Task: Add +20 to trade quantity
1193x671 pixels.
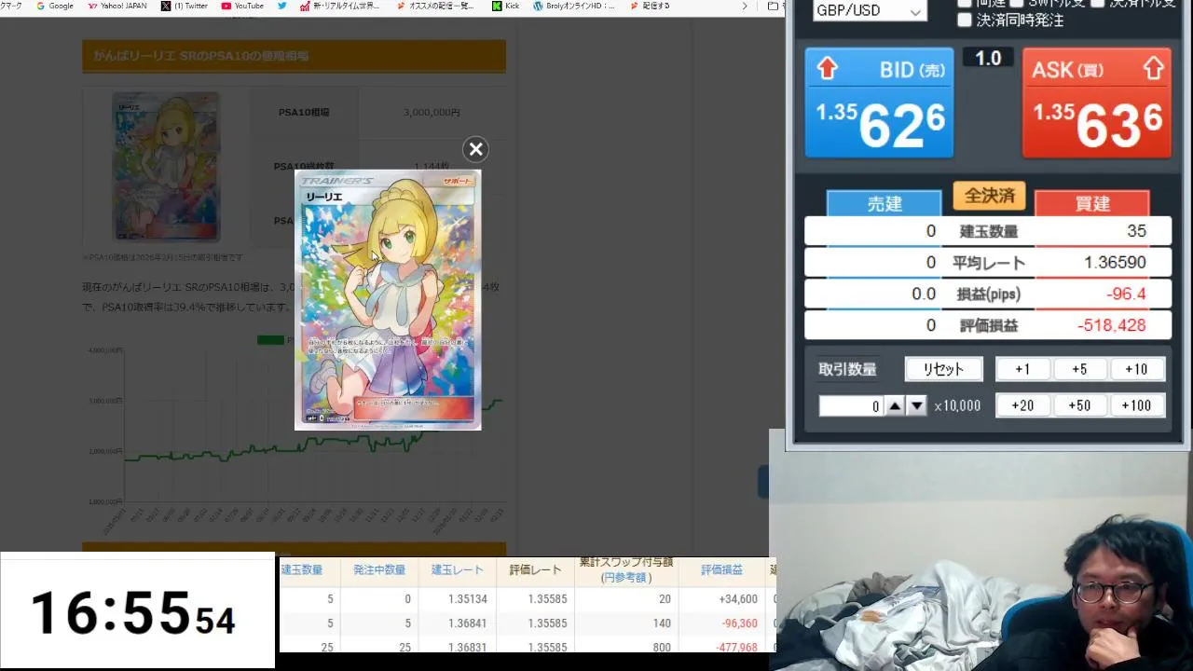Action: pos(1022,405)
